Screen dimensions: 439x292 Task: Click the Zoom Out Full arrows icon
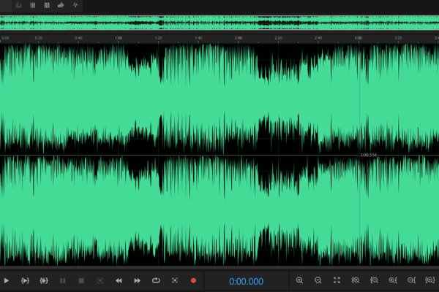[x=337, y=280]
